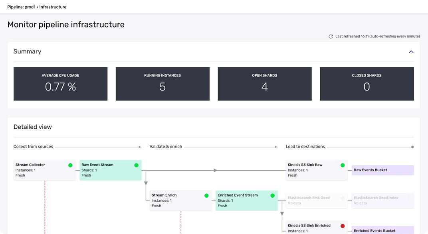
Task: Click the green status dot on Enriched Event Stream
Action: (x=272, y=196)
